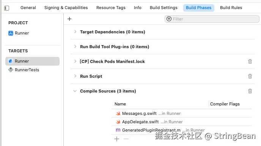The image size is (261, 146).
Task: Open the General tab
Action: point(28,8)
